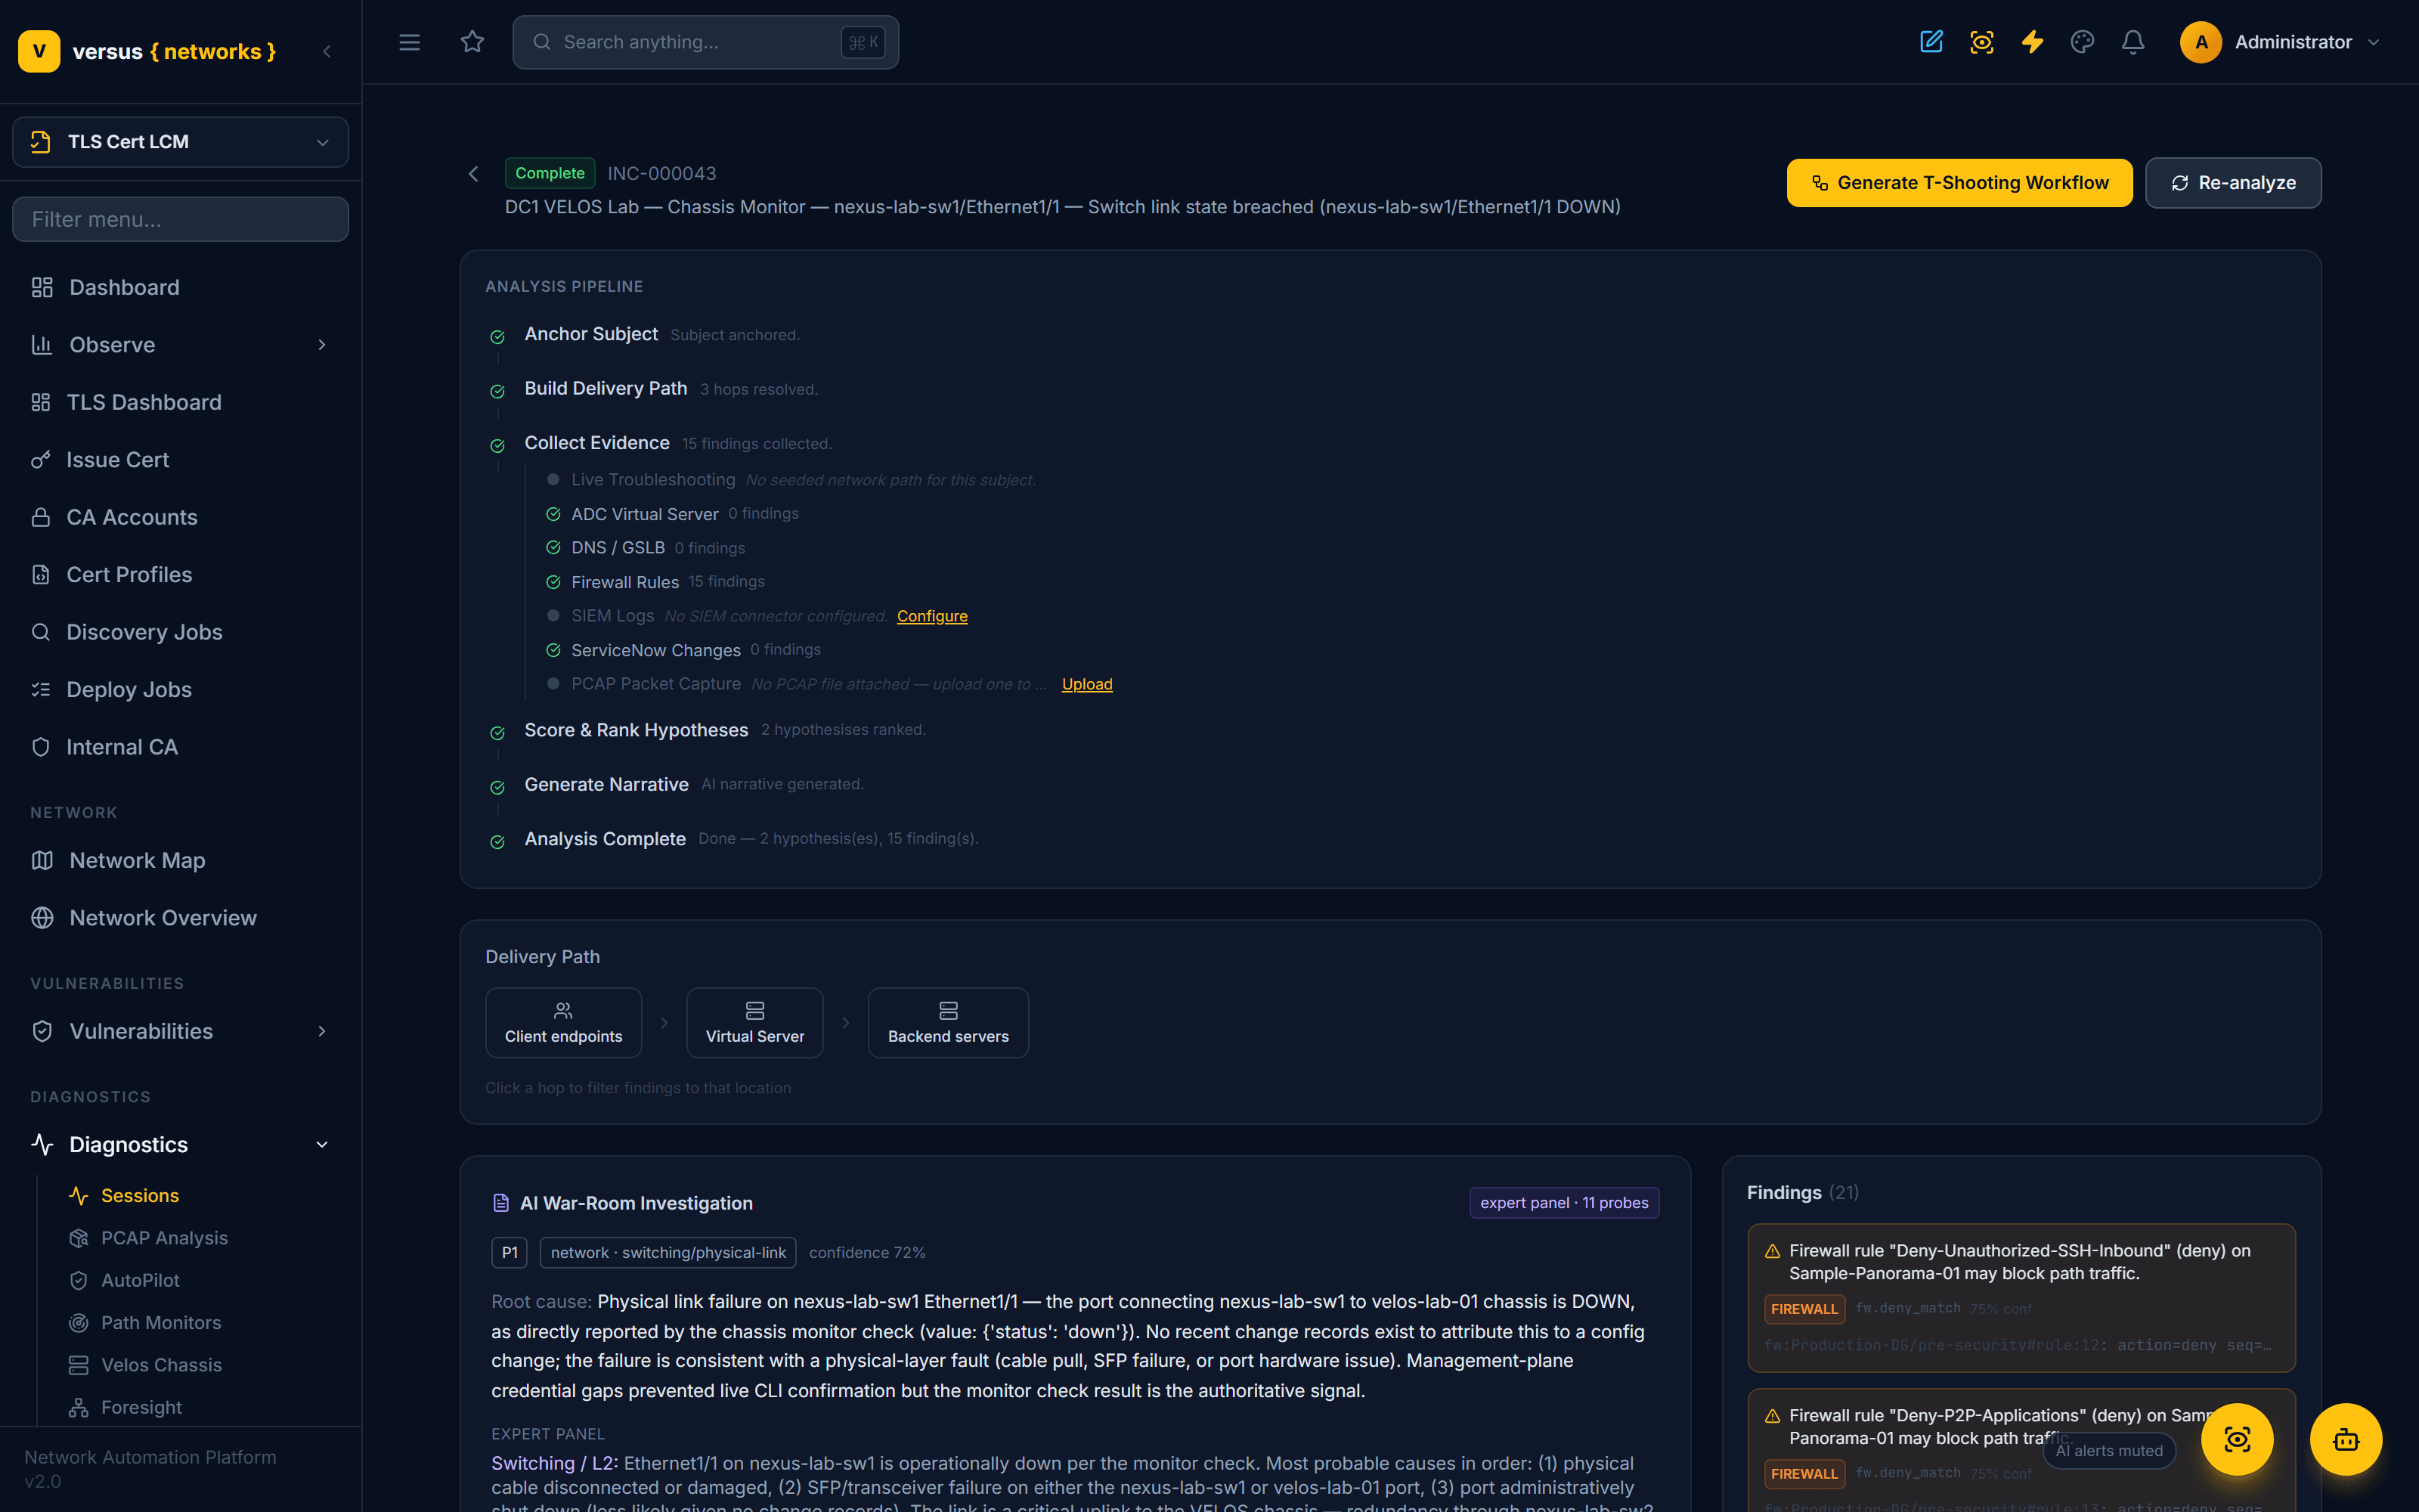
Task: Click the screen capture scan icon in top bar
Action: click(1982, 42)
